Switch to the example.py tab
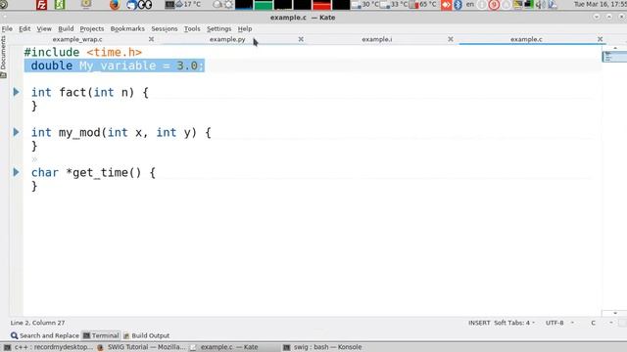 (227, 39)
